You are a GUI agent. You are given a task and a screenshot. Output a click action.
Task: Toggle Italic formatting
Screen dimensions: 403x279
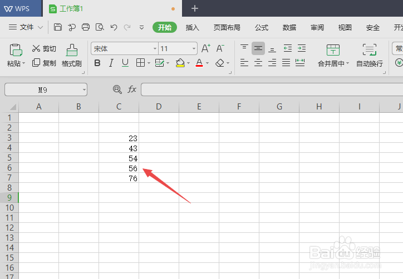pos(111,63)
